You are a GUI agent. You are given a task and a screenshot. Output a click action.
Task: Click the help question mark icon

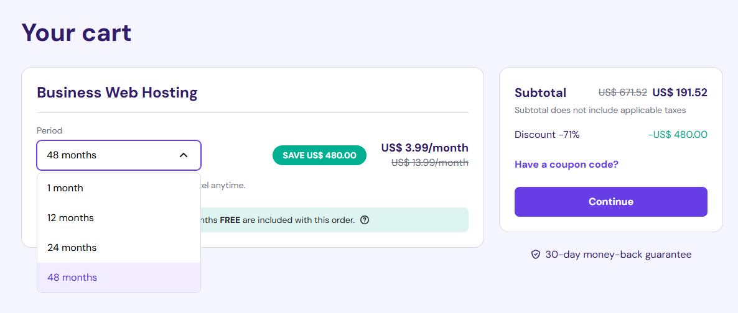point(365,220)
